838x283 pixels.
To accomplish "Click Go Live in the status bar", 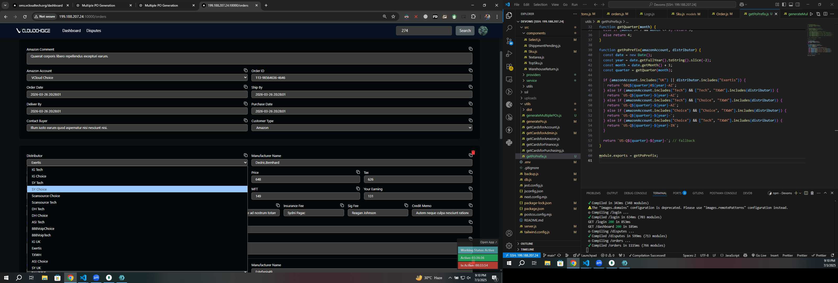I will (x=759, y=255).
